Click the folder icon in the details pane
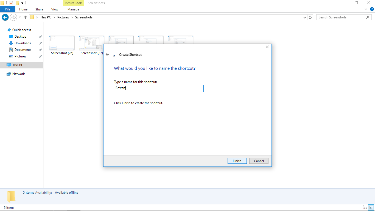This screenshot has width=375, height=211. click(11, 196)
